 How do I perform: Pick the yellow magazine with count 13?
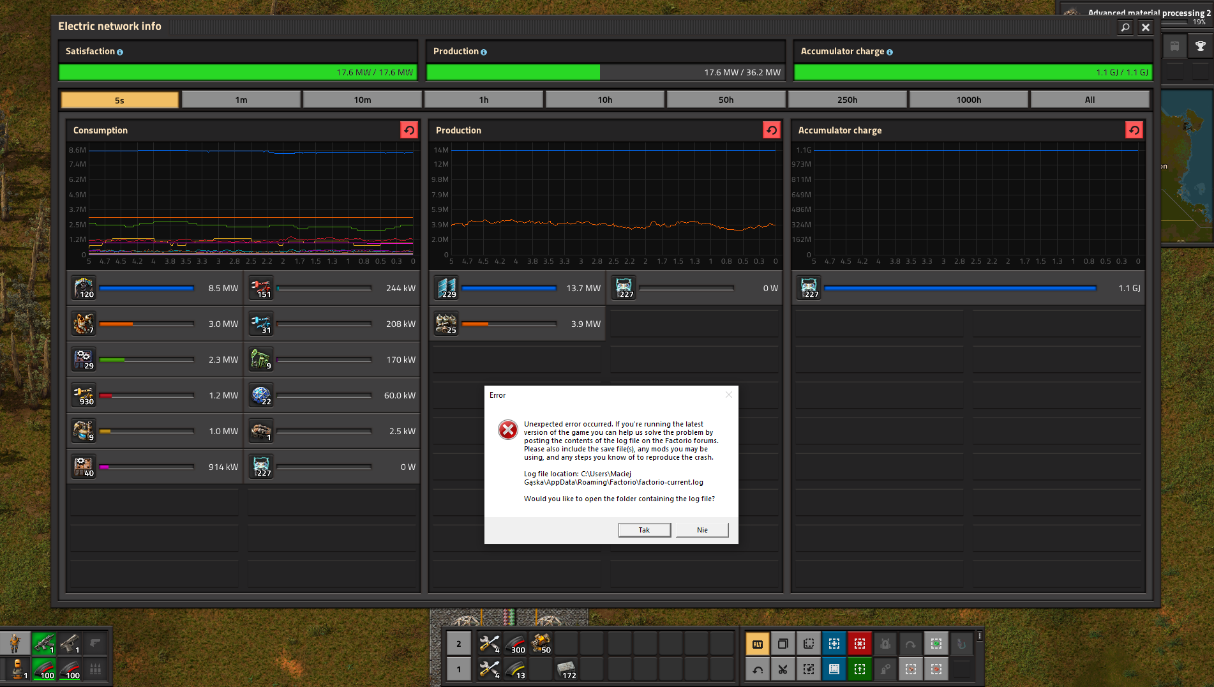pos(516,668)
